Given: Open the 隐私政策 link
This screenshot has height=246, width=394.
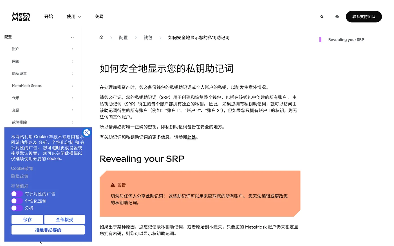Looking at the screenshot, I should point(20,176).
